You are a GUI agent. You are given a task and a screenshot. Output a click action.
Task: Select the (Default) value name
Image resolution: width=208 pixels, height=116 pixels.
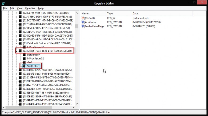[x=90, y=18]
